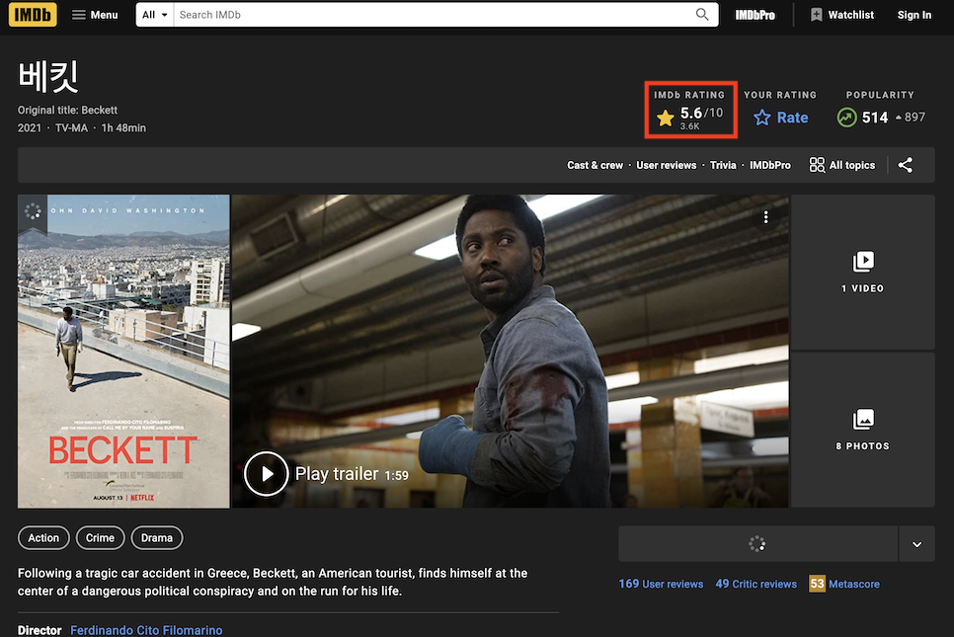This screenshot has width=954, height=637.
Task: Select the Action genre chip
Action: pos(43,538)
